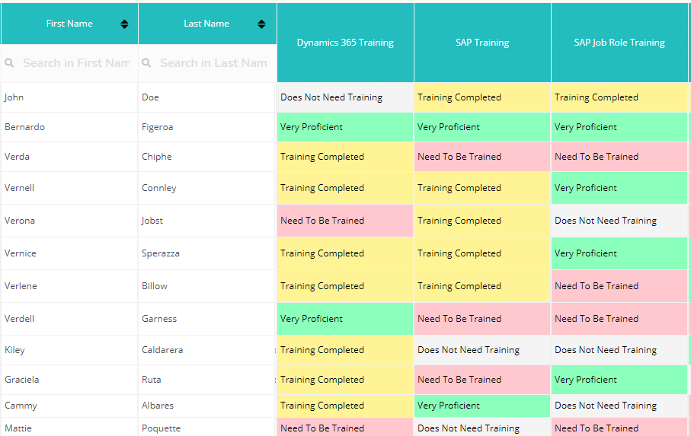Viewport: 691px width, 436px height.
Task: Select last name Doe
Action: click(150, 97)
